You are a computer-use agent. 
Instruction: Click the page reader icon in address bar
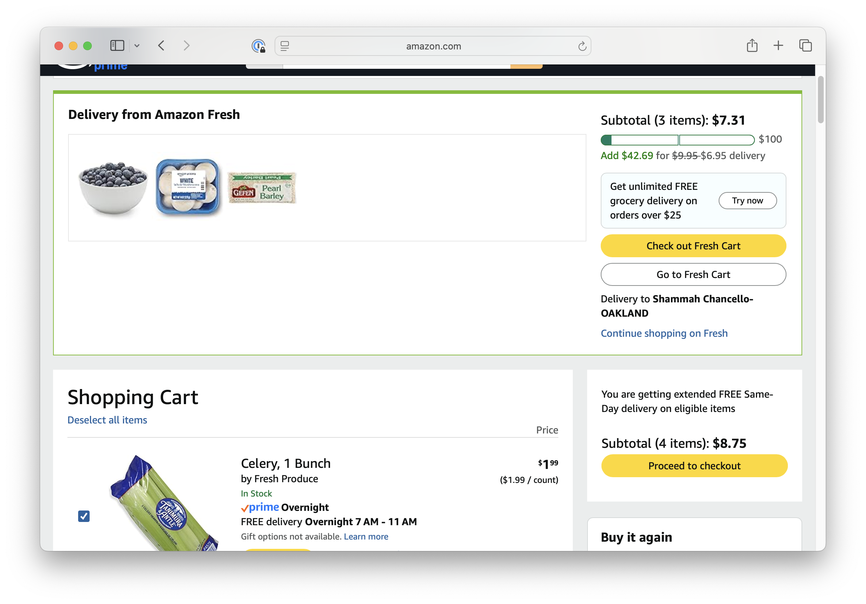[285, 46]
